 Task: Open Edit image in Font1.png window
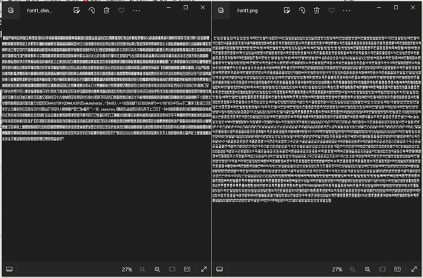[x=287, y=11]
